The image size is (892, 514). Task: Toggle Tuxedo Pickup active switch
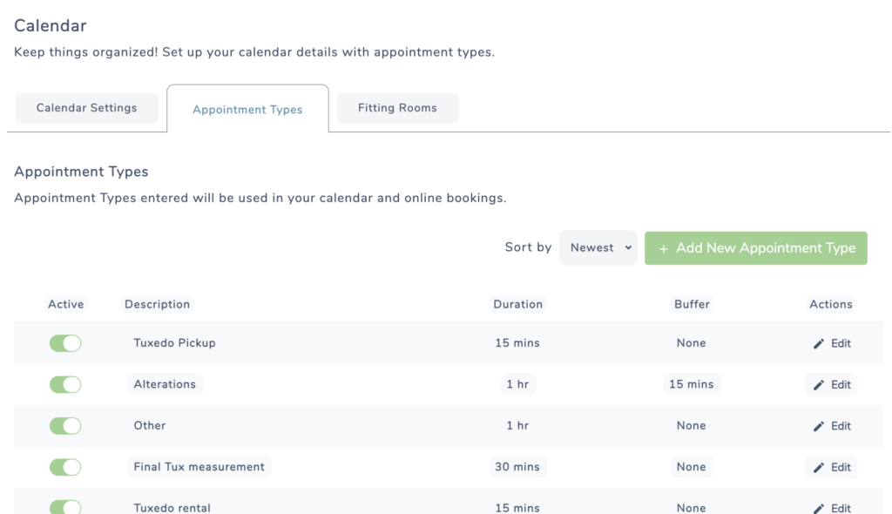point(65,343)
